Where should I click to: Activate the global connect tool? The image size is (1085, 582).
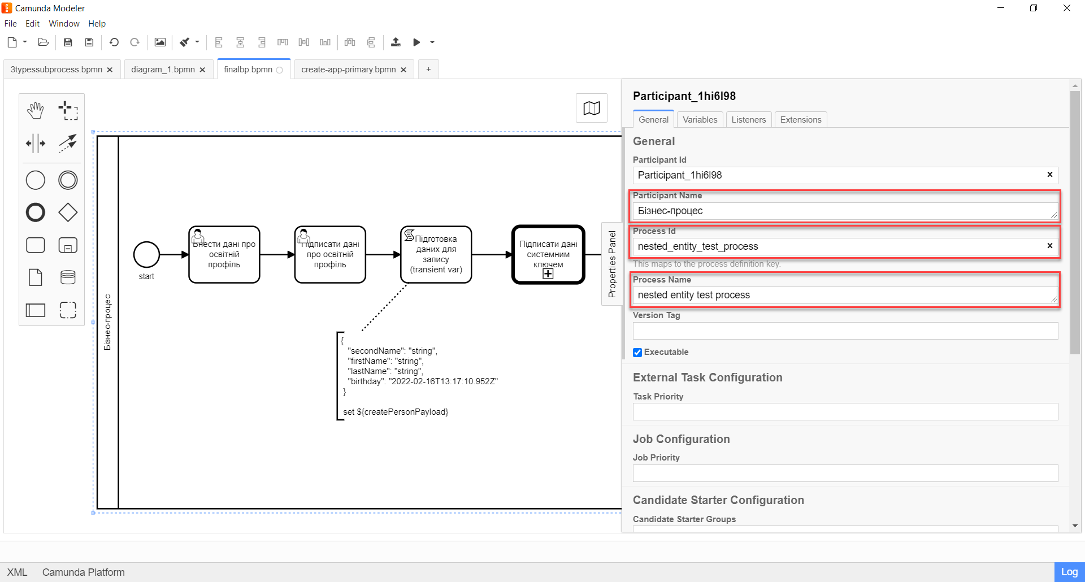tap(68, 143)
